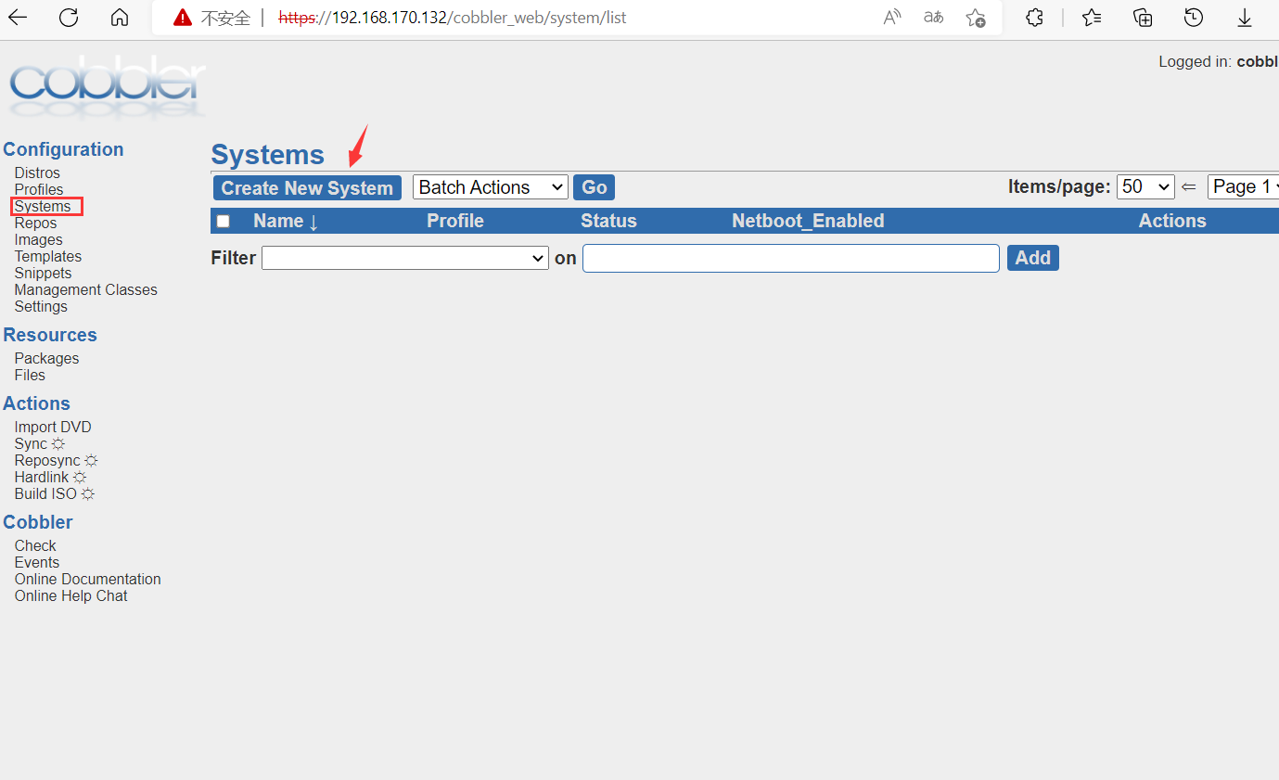Viewport: 1279px width, 780px height.
Task: Run Sync from the Actions list
Action: click(40, 444)
